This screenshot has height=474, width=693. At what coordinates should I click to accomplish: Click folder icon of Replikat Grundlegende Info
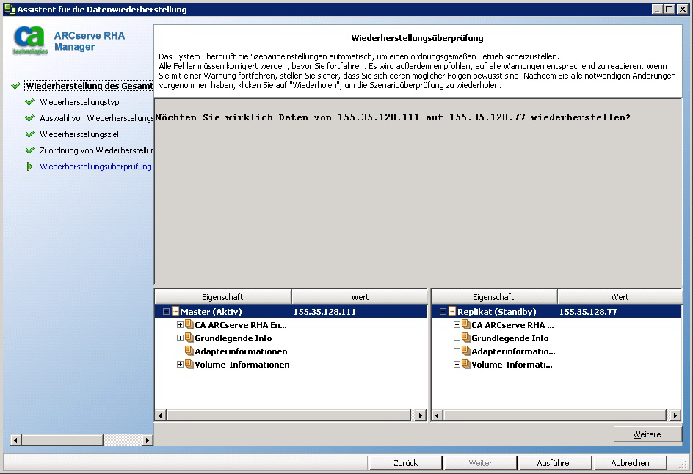pos(466,338)
